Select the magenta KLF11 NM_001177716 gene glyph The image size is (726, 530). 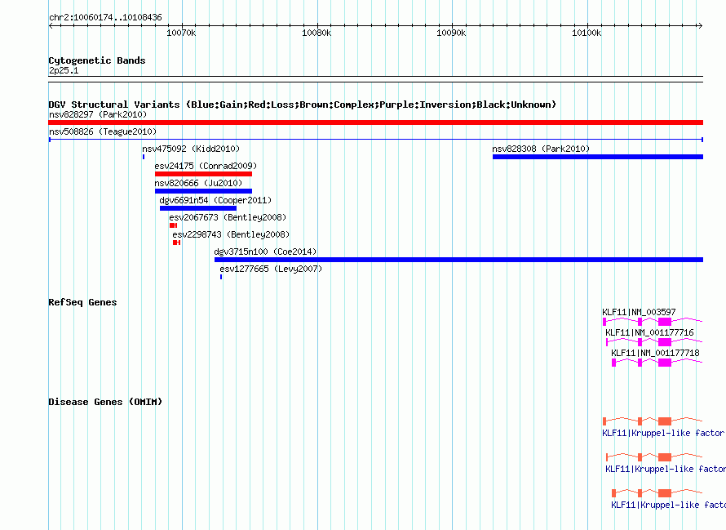click(x=654, y=341)
